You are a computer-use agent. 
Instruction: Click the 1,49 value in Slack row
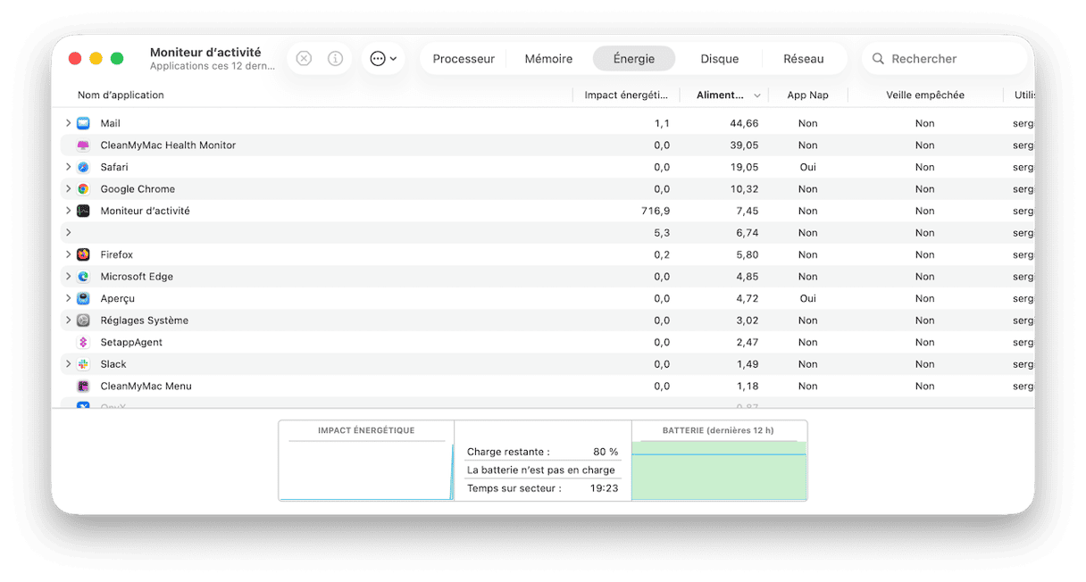click(748, 364)
